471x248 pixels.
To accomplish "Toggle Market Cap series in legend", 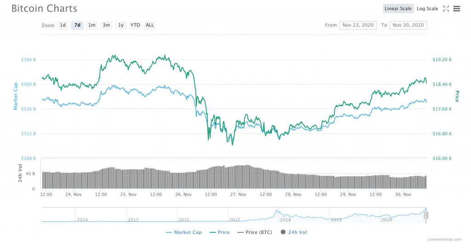I will tap(184, 232).
